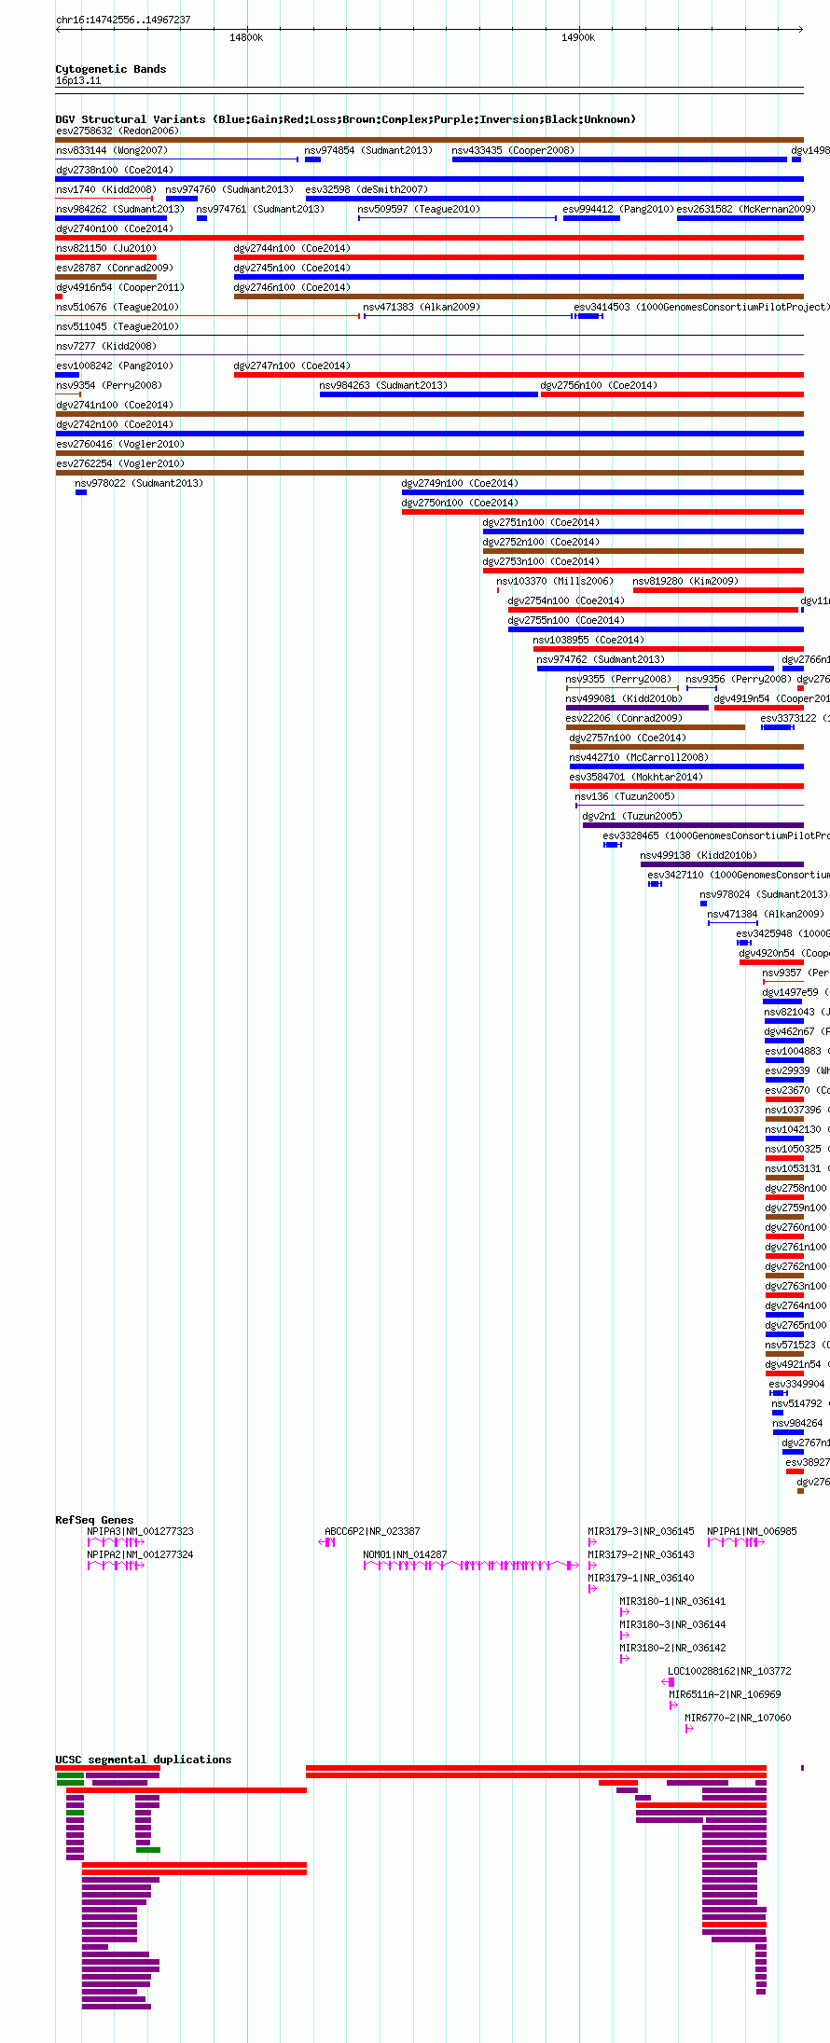Click the nsv433435 (Cooper2008) variant label
Screen dimensions: 830x2043
point(513,150)
